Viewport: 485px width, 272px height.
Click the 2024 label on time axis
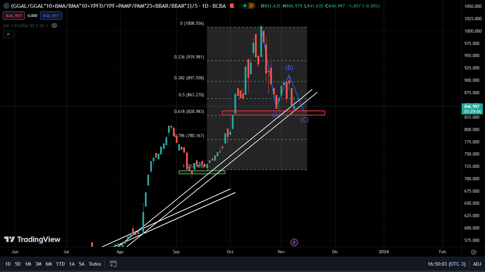383,252
